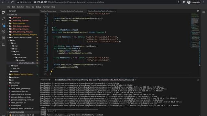
Task: Open schema.yaml file
Action: 16,105
